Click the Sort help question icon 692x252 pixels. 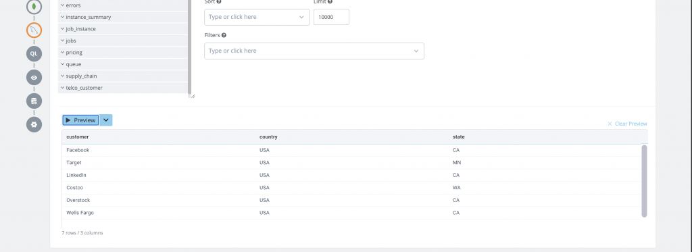[x=220, y=2]
